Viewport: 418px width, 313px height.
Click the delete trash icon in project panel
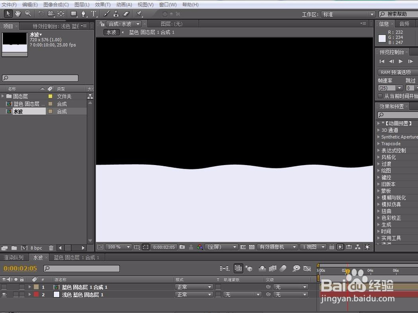tap(51, 248)
